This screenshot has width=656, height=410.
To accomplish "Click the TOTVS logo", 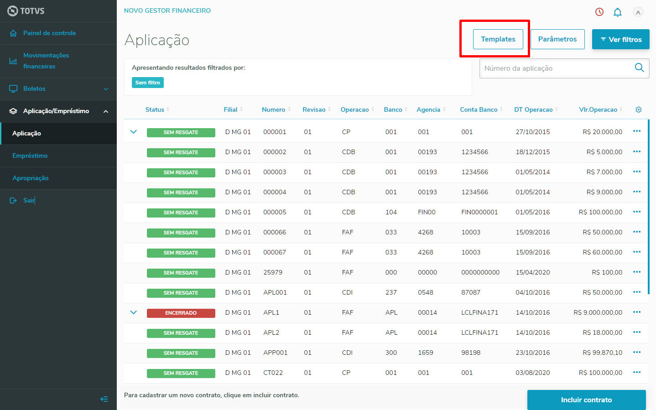I will pos(26,11).
